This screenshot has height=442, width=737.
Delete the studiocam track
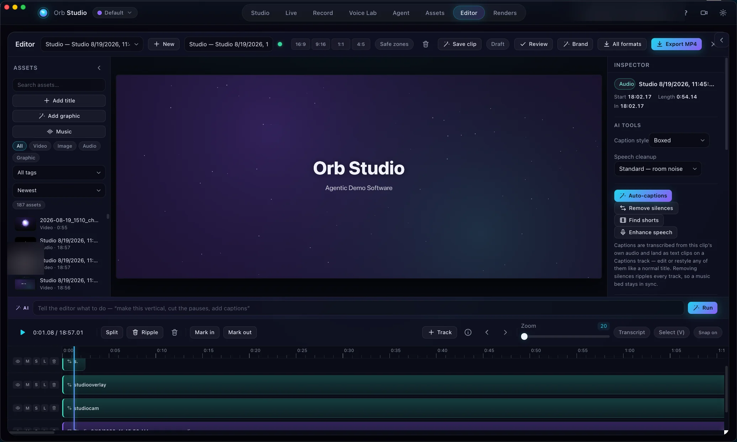click(x=54, y=408)
